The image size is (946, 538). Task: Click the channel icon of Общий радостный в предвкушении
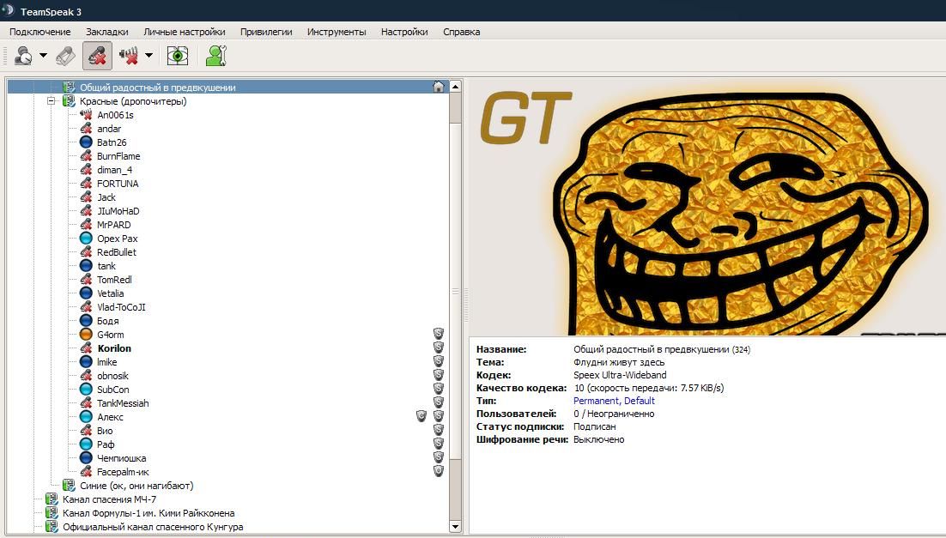click(x=70, y=88)
